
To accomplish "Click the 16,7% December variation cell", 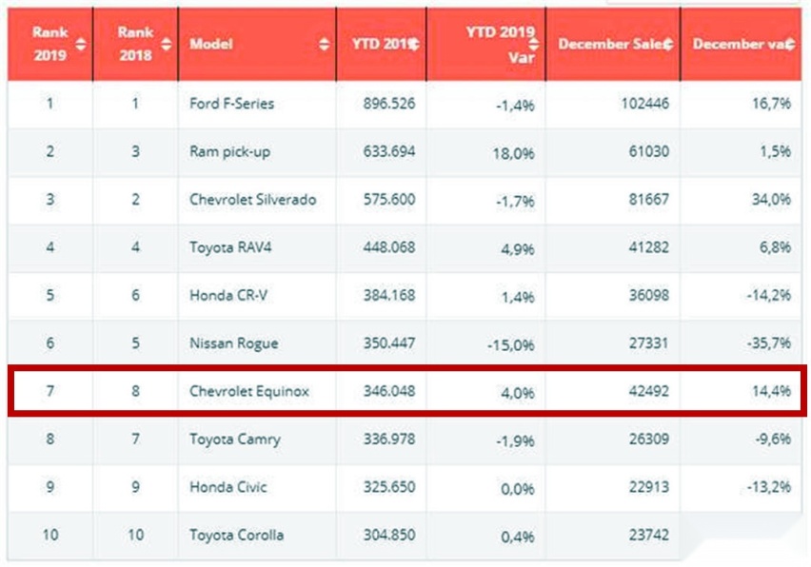I will 771,104.
